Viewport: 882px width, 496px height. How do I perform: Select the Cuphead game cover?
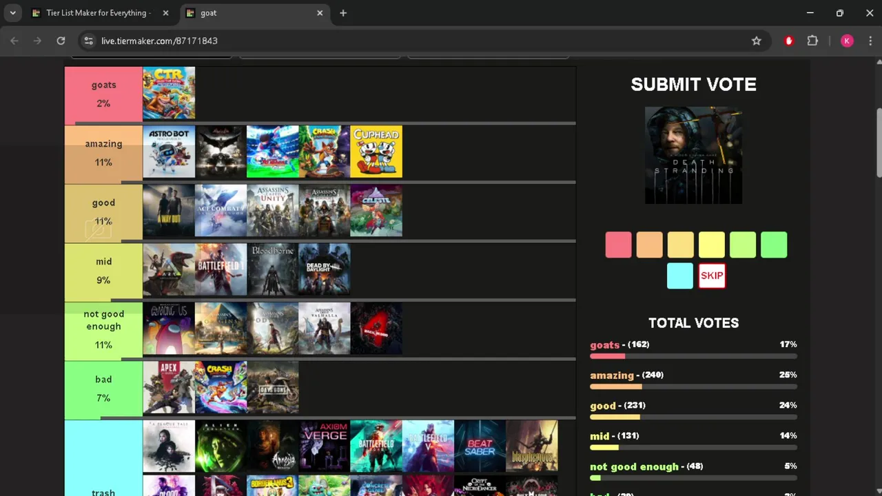click(376, 152)
